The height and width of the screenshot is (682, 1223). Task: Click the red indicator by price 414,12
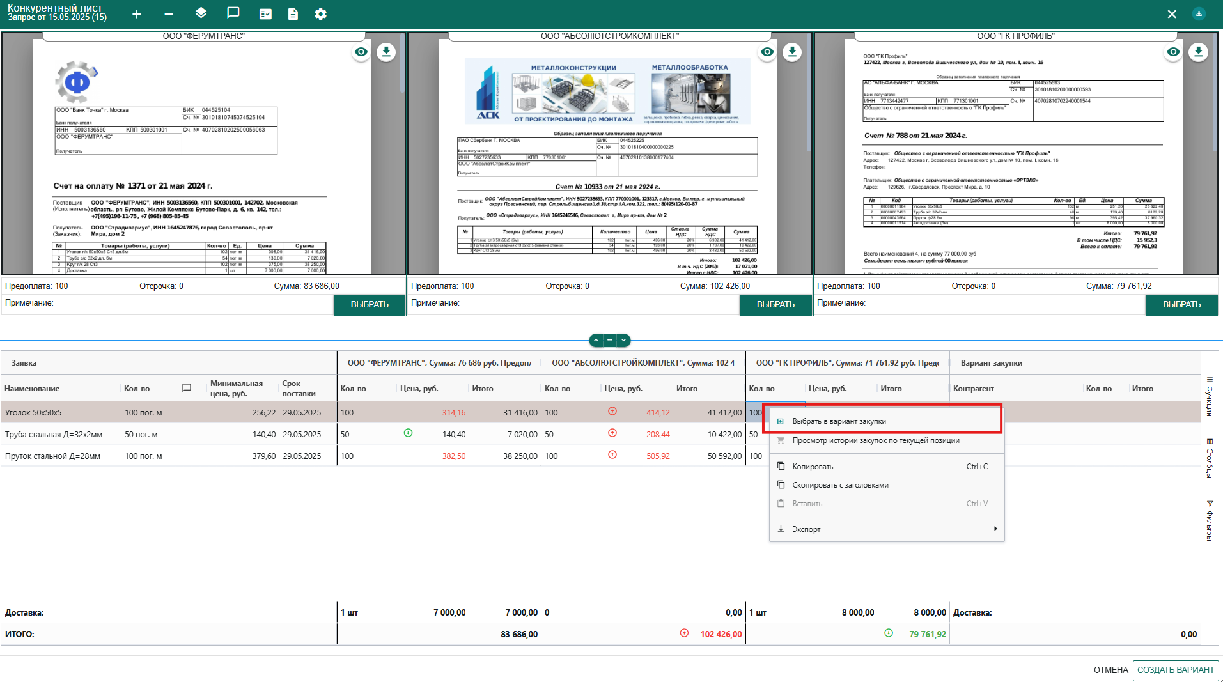coord(612,412)
